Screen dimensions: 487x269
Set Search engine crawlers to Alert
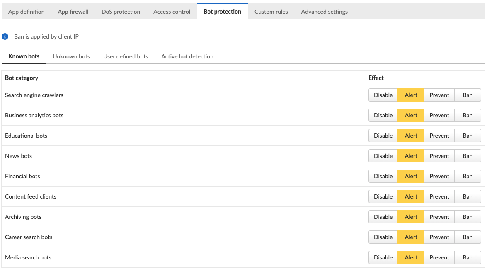(411, 95)
